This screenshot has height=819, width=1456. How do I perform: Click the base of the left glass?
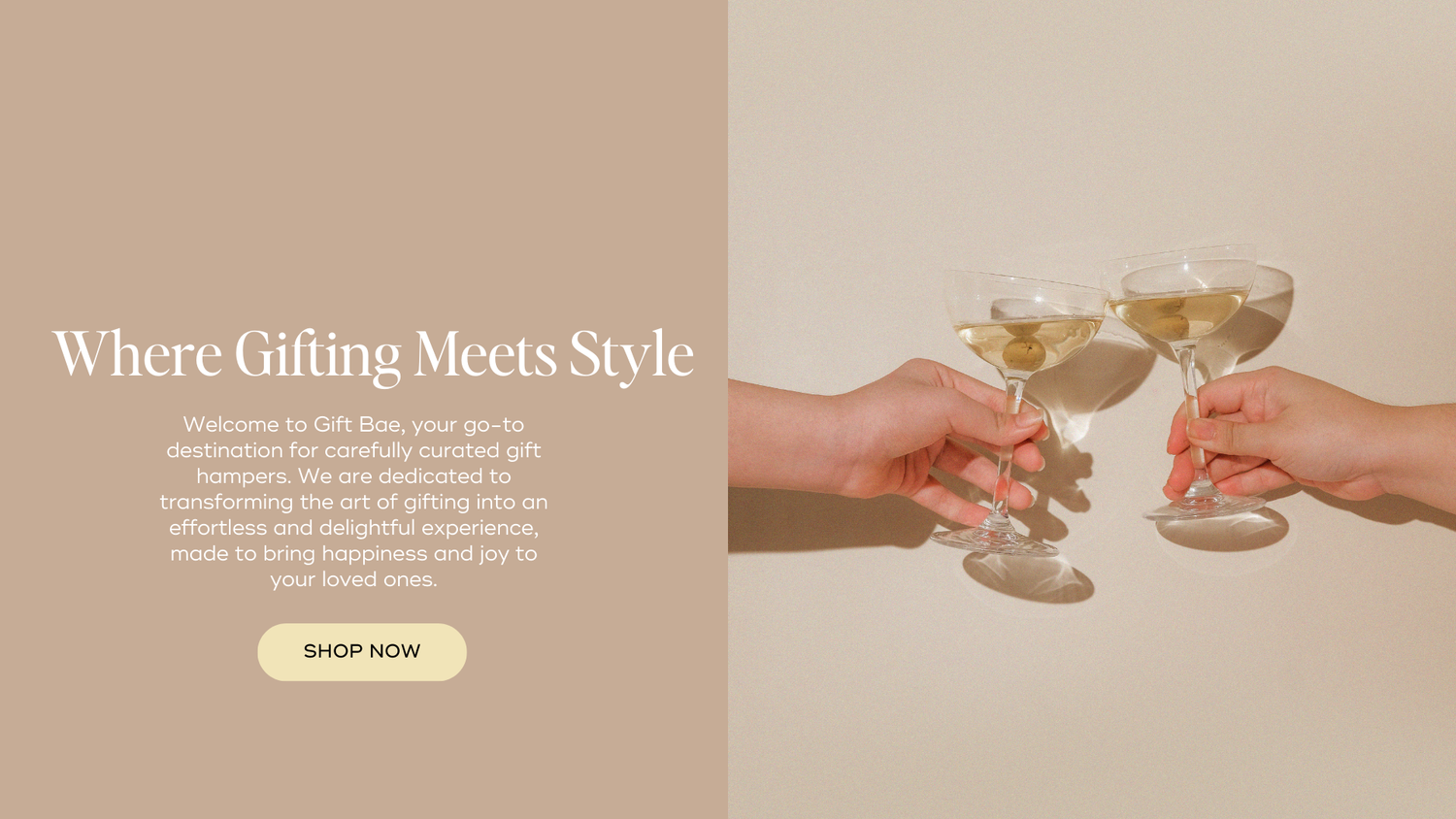pyautogui.click(x=997, y=540)
